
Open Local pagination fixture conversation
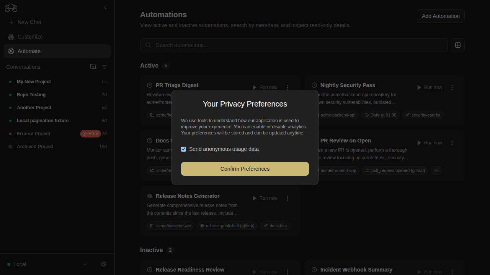pos(57,121)
